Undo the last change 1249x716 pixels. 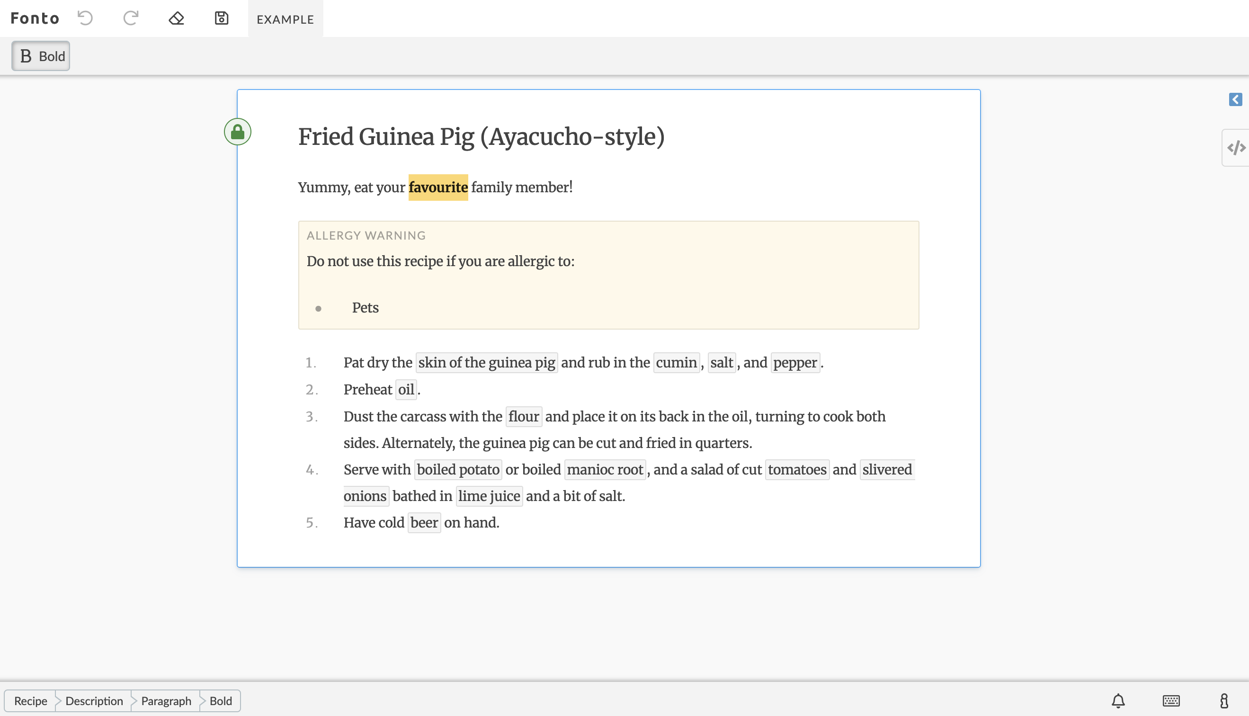86,18
